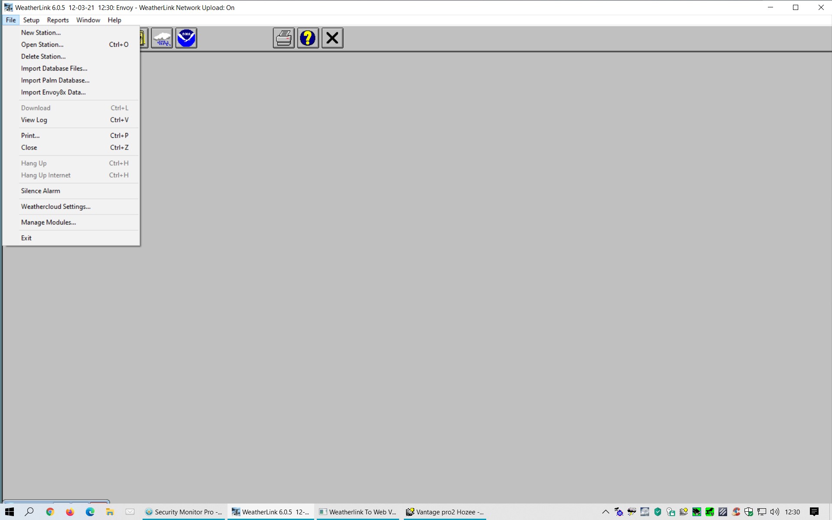
Task: Open Microsoft Edge from taskbar
Action: (90, 512)
